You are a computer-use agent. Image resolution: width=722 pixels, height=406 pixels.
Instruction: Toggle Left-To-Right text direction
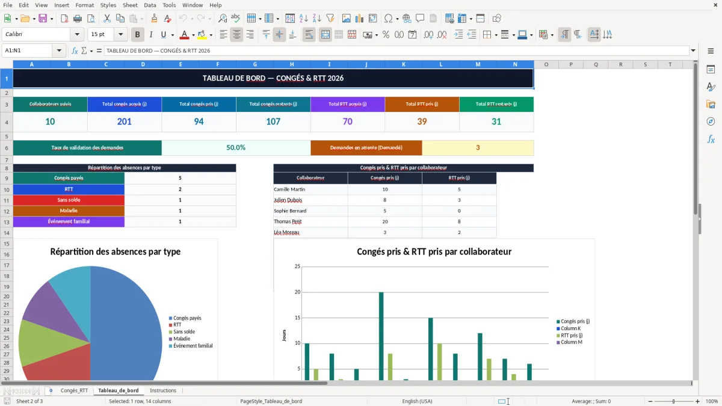tap(564, 35)
